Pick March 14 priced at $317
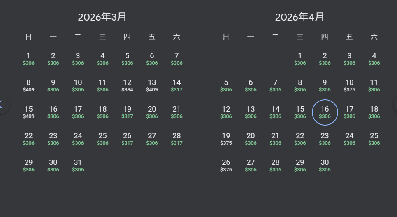The height and width of the screenshot is (217, 397). tap(176, 85)
